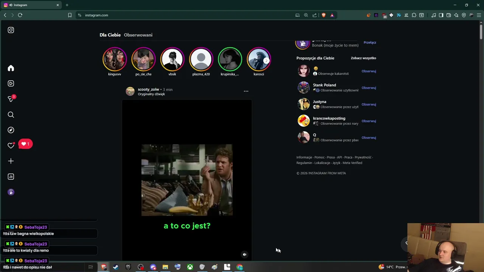Open Brave Rewards triangle icon
This screenshot has height=272, width=484.
(332, 15)
